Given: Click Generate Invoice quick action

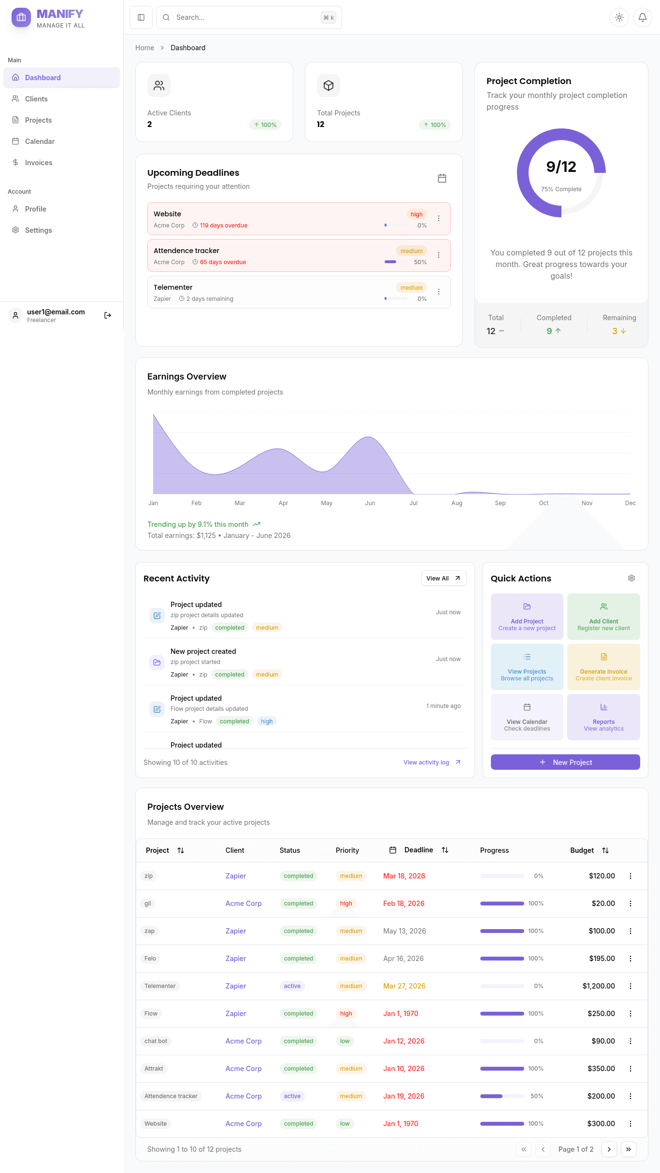Looking at the screenshot, I should point(603,667).
